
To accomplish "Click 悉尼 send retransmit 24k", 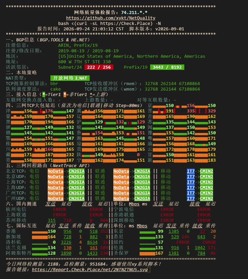I will [x=186, y=237].
